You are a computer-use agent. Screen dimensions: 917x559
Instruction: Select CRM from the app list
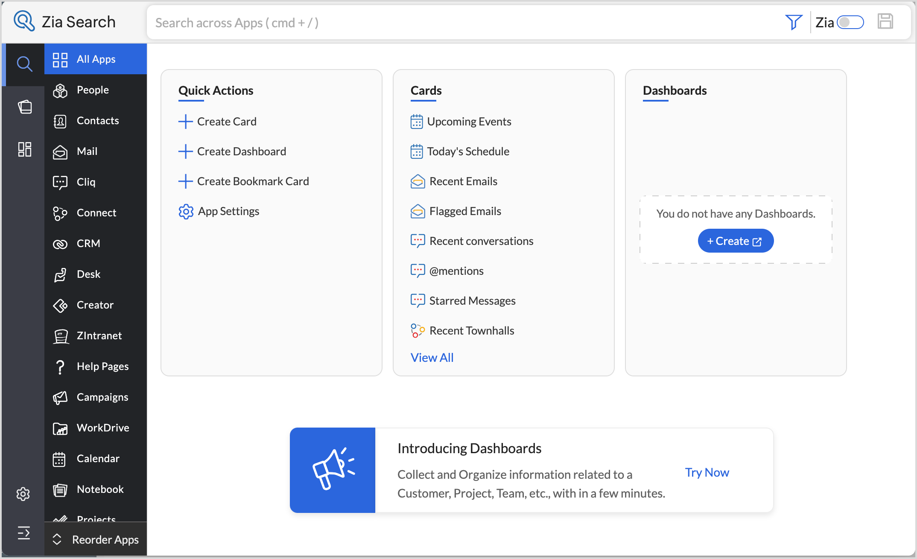[88, 243]
